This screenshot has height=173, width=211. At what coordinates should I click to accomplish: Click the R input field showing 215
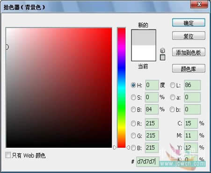[152, 123]
